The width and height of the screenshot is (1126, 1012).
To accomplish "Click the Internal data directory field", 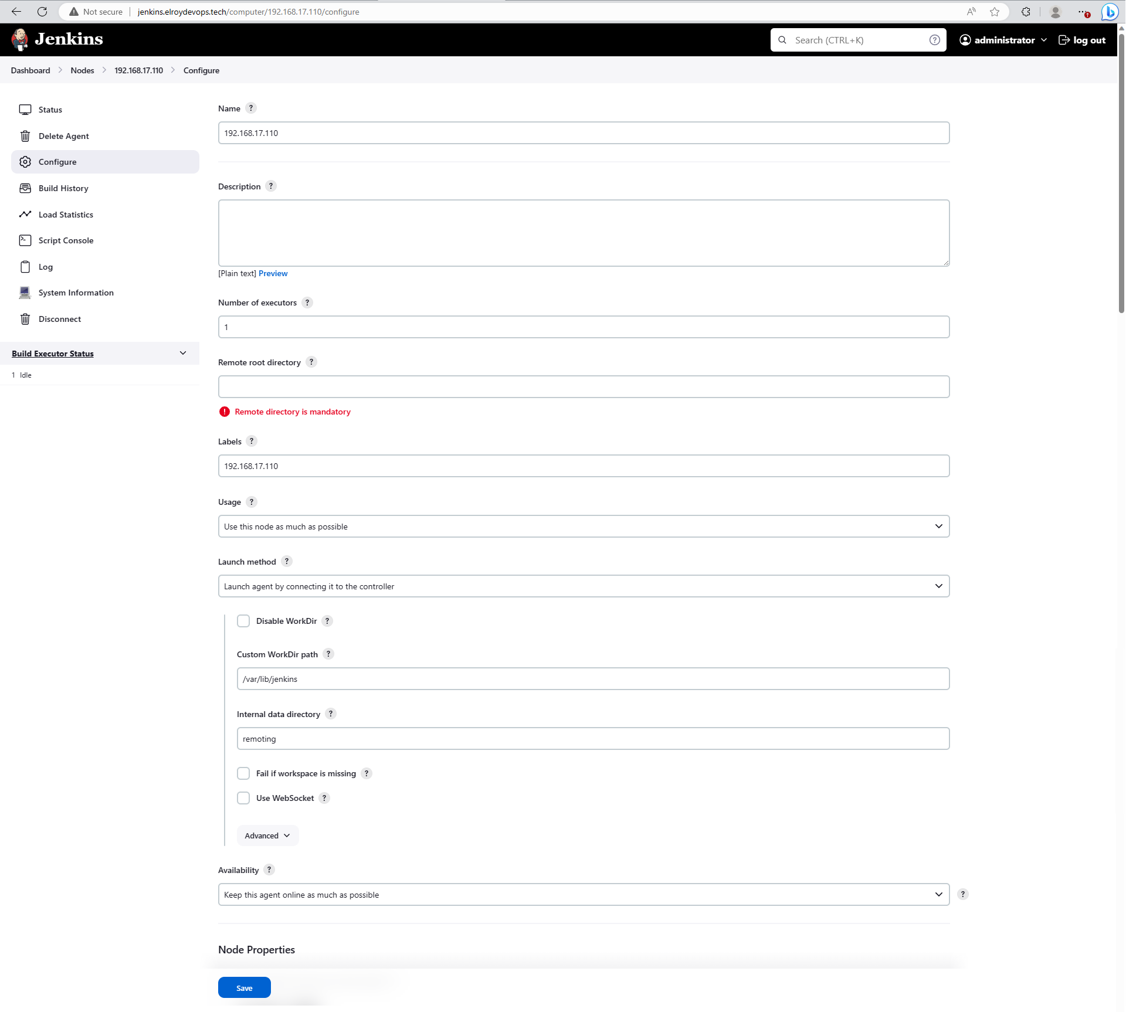I will (593, 739).
